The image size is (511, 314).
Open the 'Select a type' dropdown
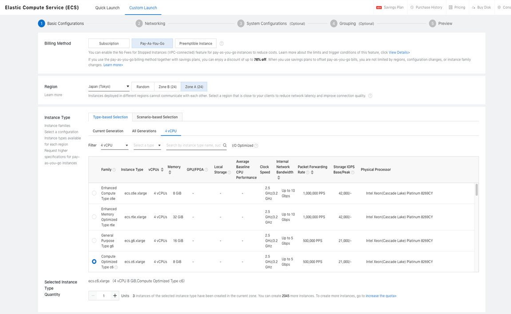(147, 145)
